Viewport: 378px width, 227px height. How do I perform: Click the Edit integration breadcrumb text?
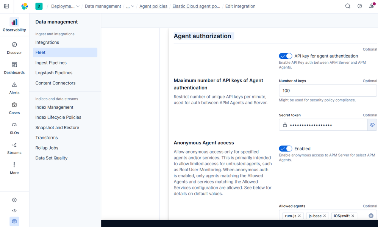(241, 6)
